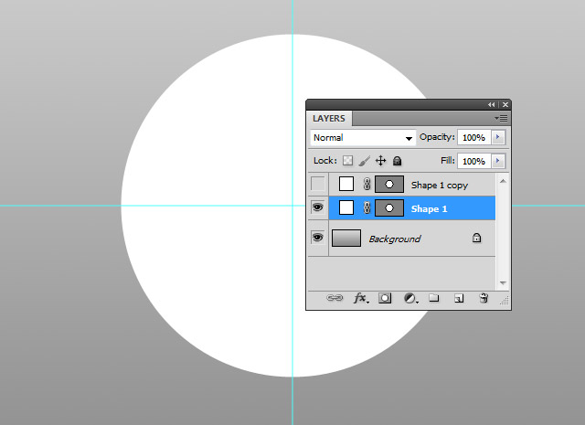Collapse the panel to icons
Viewport: 585px width, 425px height.
point(492,105)
